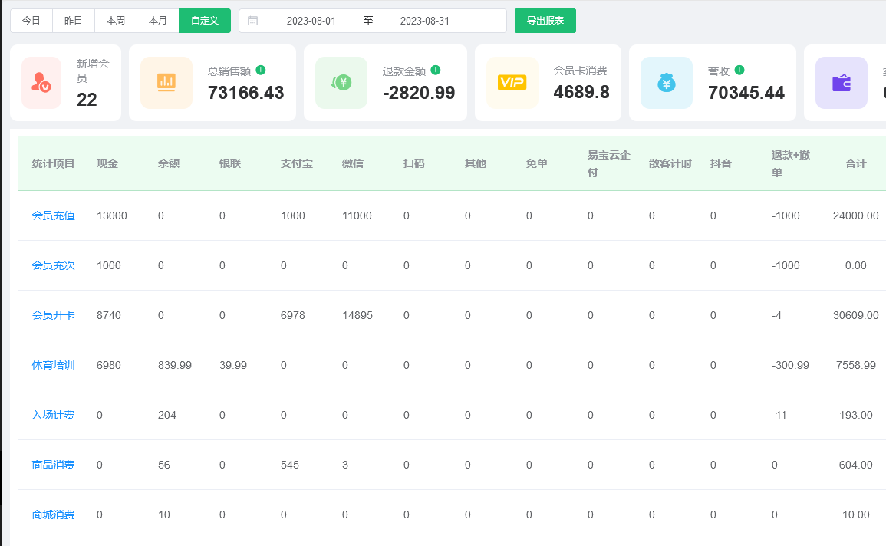Image resolution: width=886 pixels, height=546 pixels.
Task: Open the 会员开卡 statistics link
Action: click(x=52, y=315)
